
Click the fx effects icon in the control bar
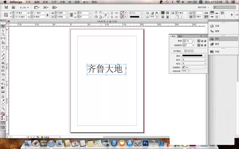pyautogui.click(x=157, y=13)
